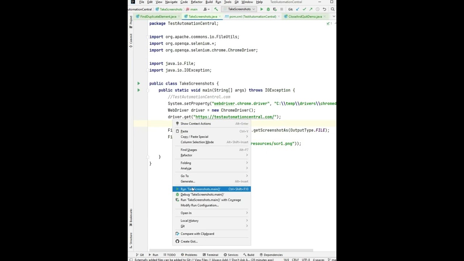Choose Generate... in context menu
Image resolution: width=464 pixels, height=261 pixels.
[x=211, y=181]
